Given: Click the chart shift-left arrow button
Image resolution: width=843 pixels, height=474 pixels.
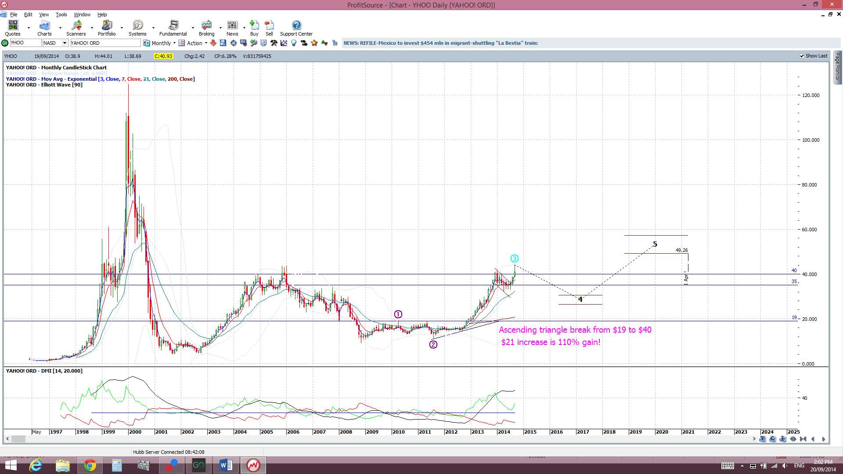Looking at the screenshot, I should tap(813, 439).
